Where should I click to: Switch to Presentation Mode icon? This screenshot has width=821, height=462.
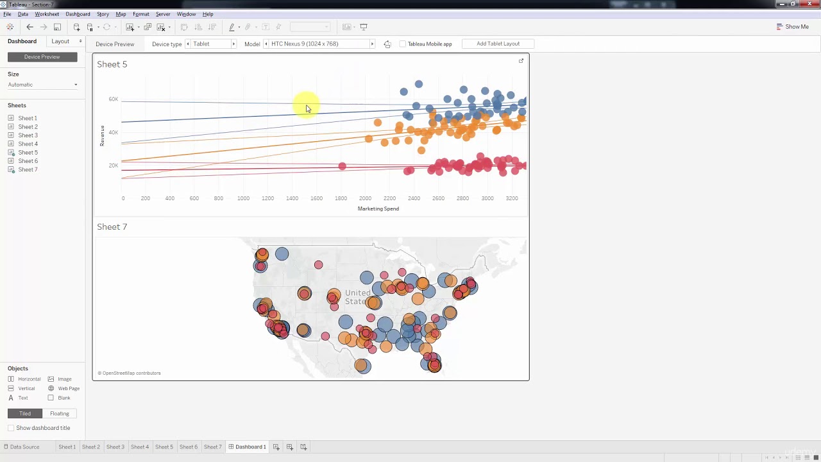tap(364, 27)
